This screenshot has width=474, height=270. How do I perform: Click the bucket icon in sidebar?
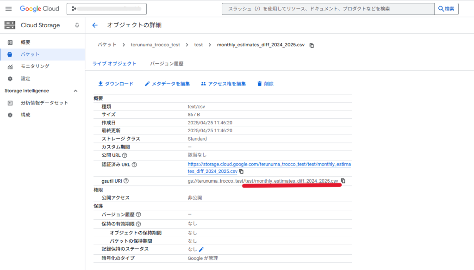coord(10,55)
